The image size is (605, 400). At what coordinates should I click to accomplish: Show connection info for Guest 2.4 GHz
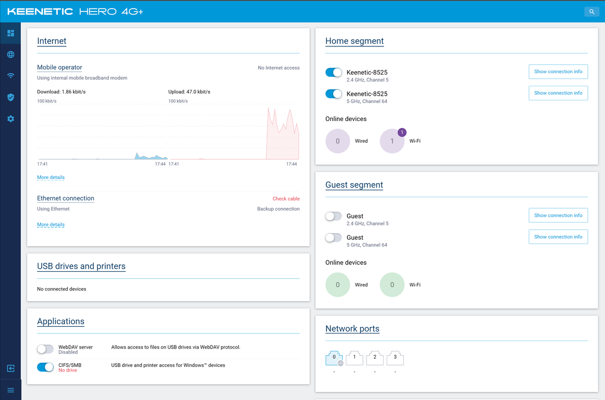(x=558, y=215)
